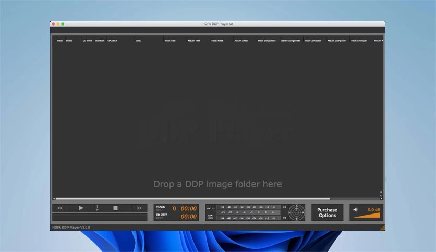436x252 pixels.
Task: Click the playback position bar below transport
Action: (100, 217)
